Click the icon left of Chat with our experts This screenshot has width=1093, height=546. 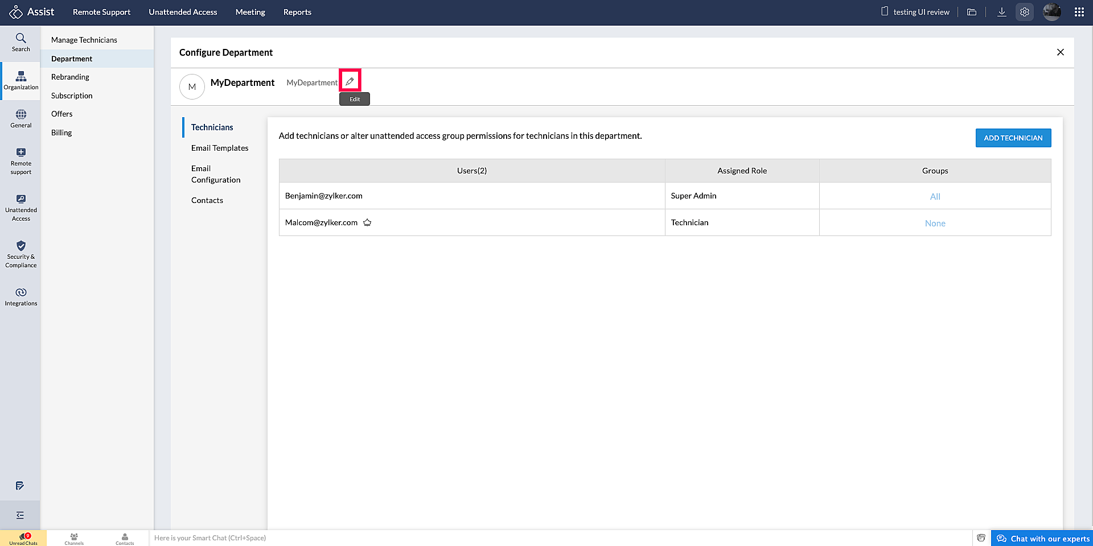point(981,538)
